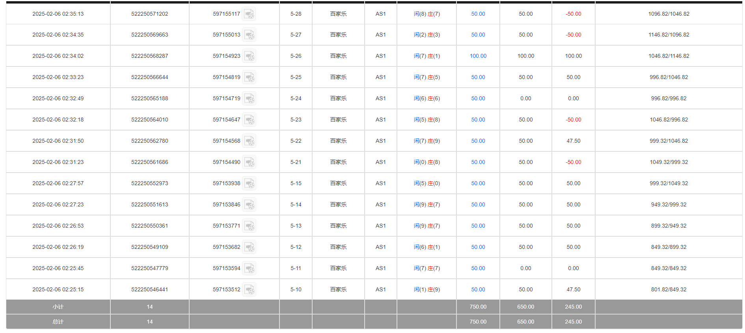Click the blue 100.00 bet amount link
This screenshot has width=745, height=333.
point(478,56)
